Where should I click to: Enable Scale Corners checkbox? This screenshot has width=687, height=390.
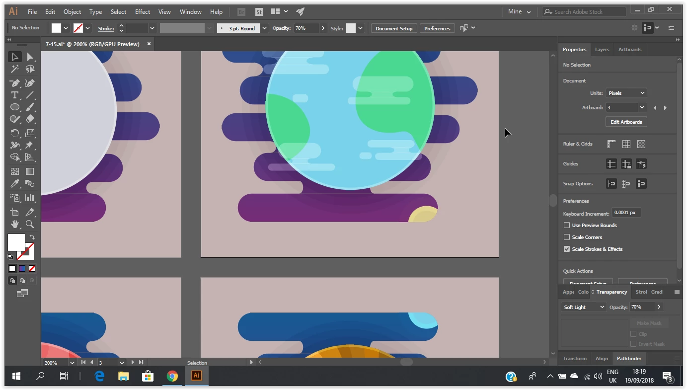point(567,237)
